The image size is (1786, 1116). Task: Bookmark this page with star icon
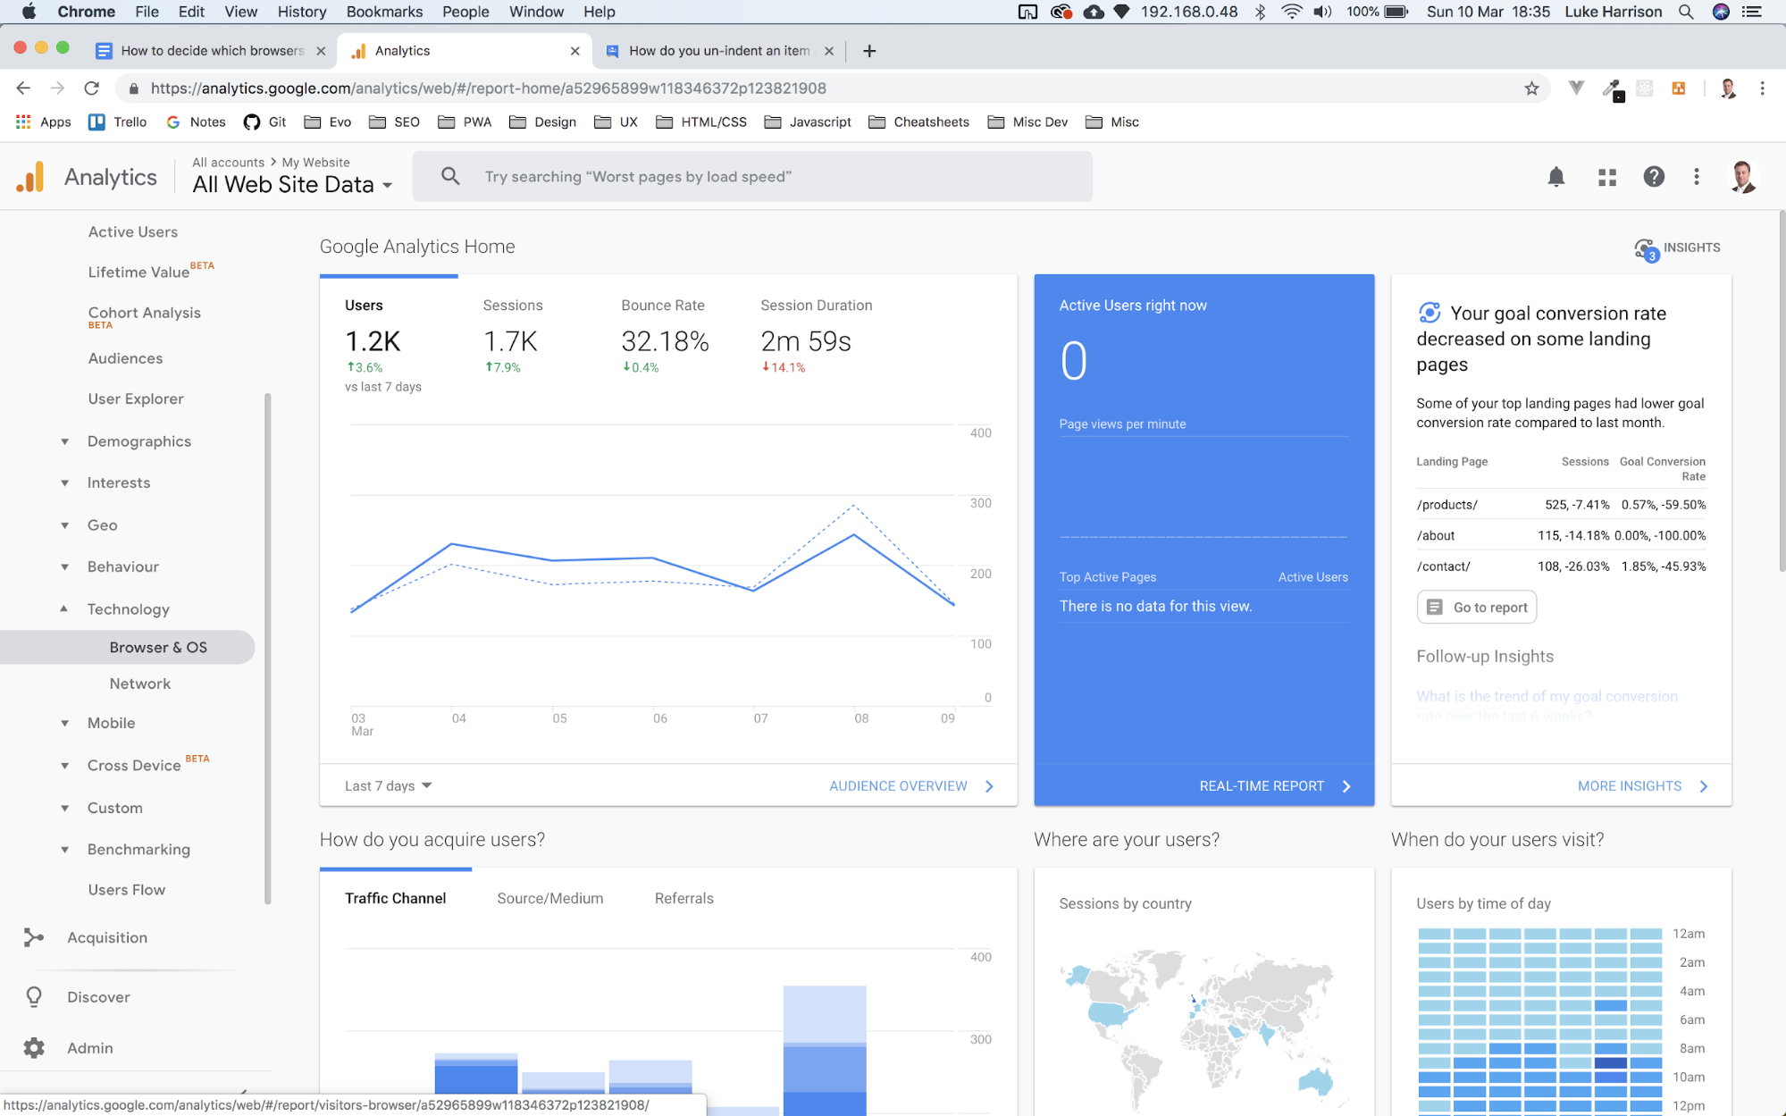[x=1531, y=88]
